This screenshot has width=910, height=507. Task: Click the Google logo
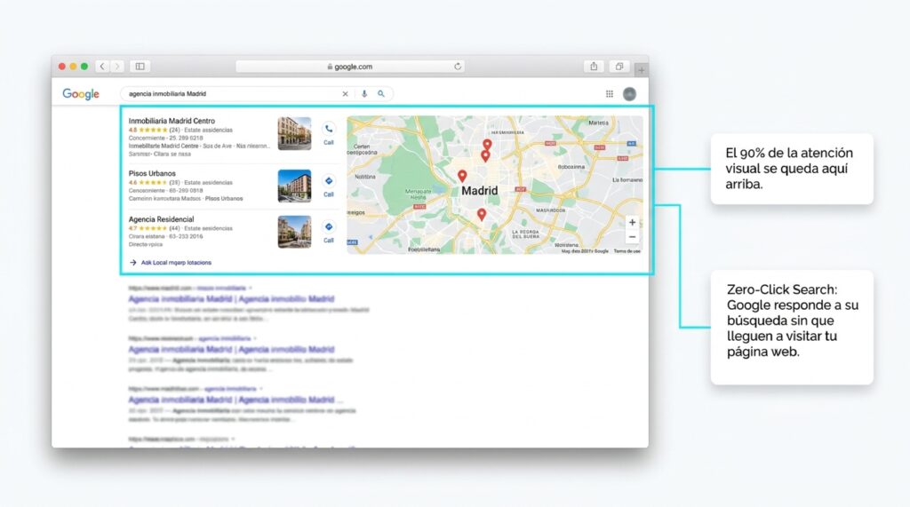(x=81, y=94)
